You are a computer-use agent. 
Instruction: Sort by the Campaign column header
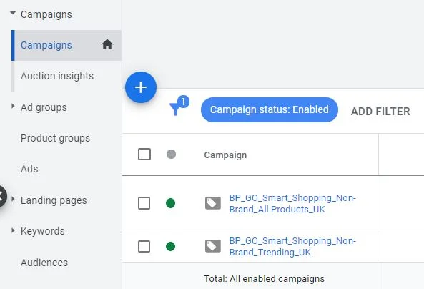225,155
